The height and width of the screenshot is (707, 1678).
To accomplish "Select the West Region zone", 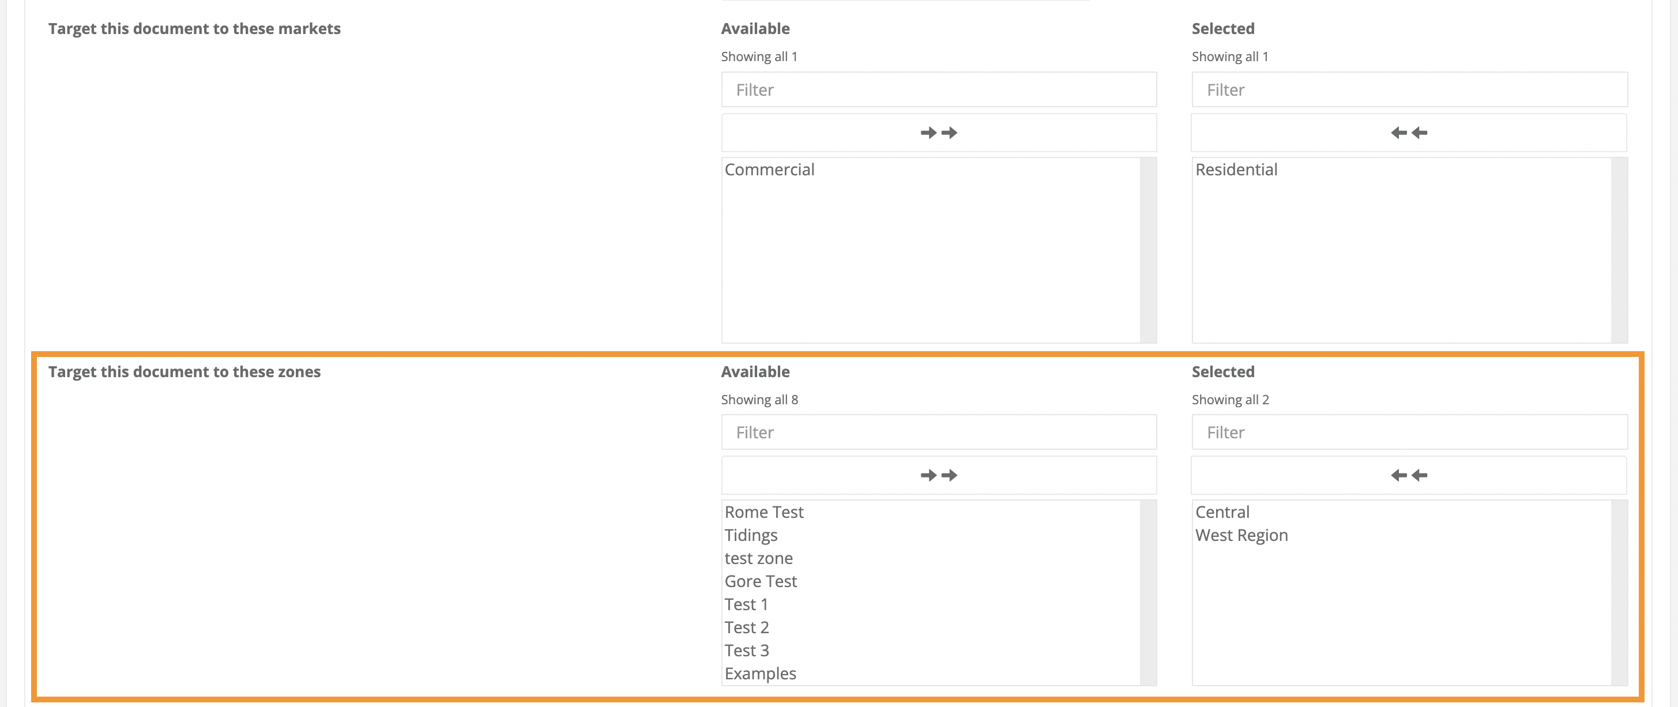I will click(1241, 535).
